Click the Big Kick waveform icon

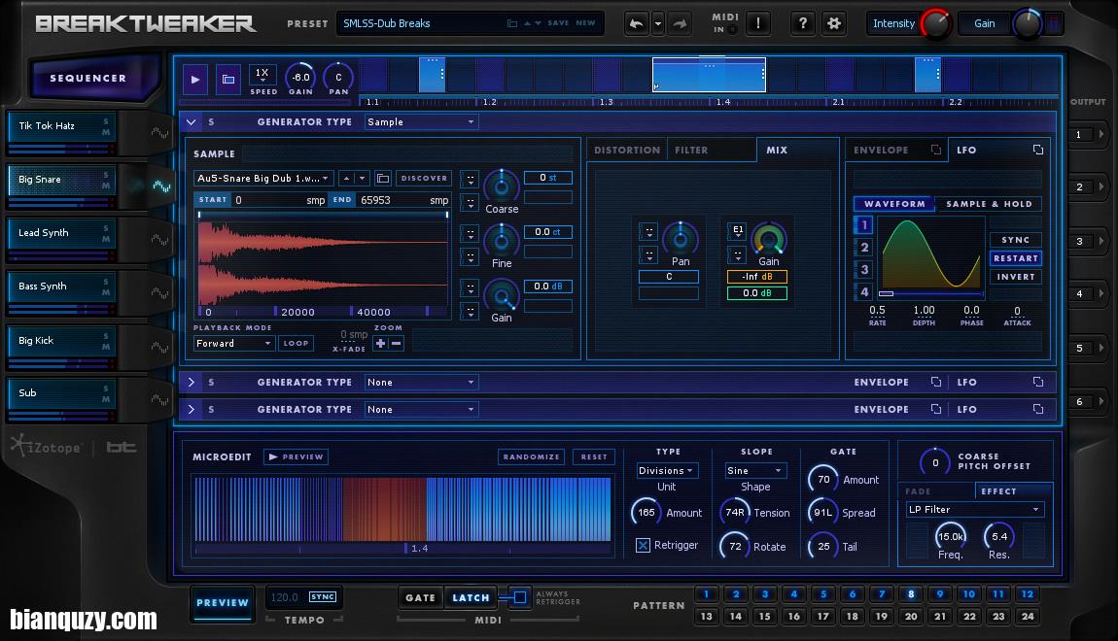click(x=159, y=347)
